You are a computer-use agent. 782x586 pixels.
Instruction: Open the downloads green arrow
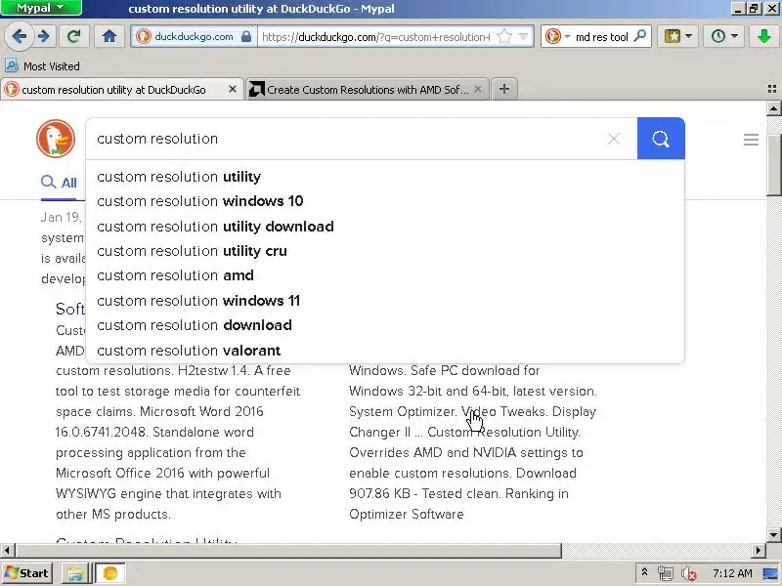(x=764, y=36)
